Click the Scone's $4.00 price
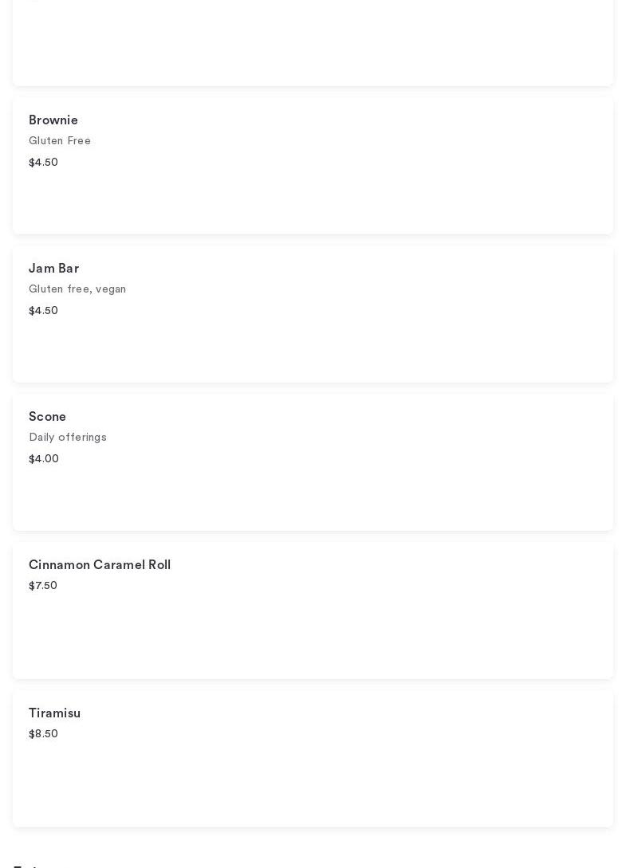Image resolution: width=626 pixels, height=868 pixels. (44, 459)
